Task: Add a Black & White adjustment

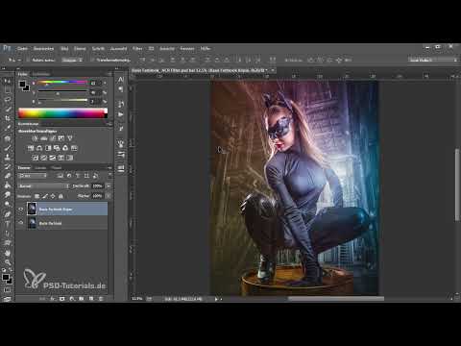Action: point(48,148)
